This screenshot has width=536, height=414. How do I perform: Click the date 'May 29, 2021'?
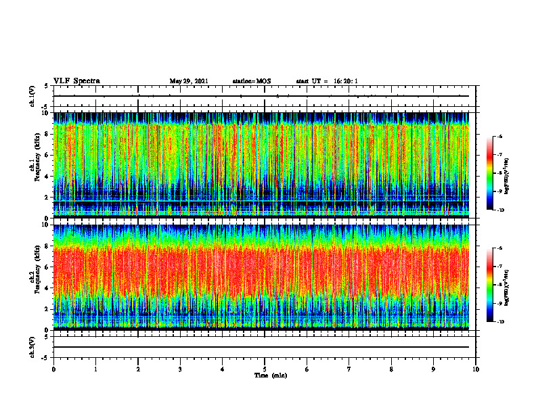(x=189, y=81)
